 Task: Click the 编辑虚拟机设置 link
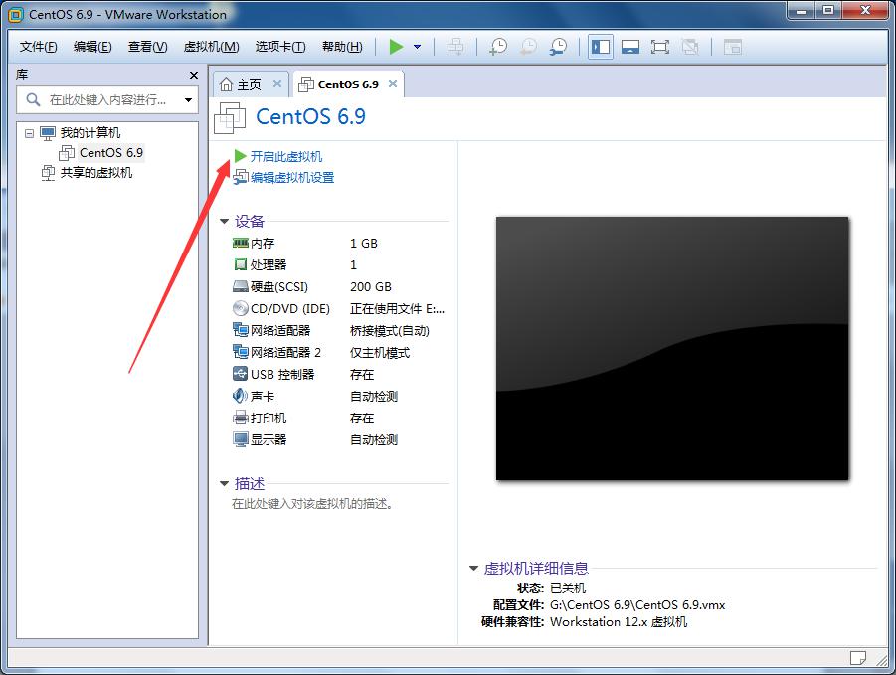click(292, 178)
